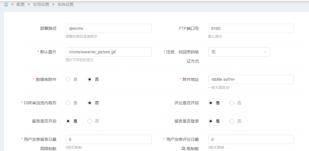Image resolution: width=309 pixels, height=151 pixels.
Task: Click the 默认图片 path input
Action: coord(109,52)
